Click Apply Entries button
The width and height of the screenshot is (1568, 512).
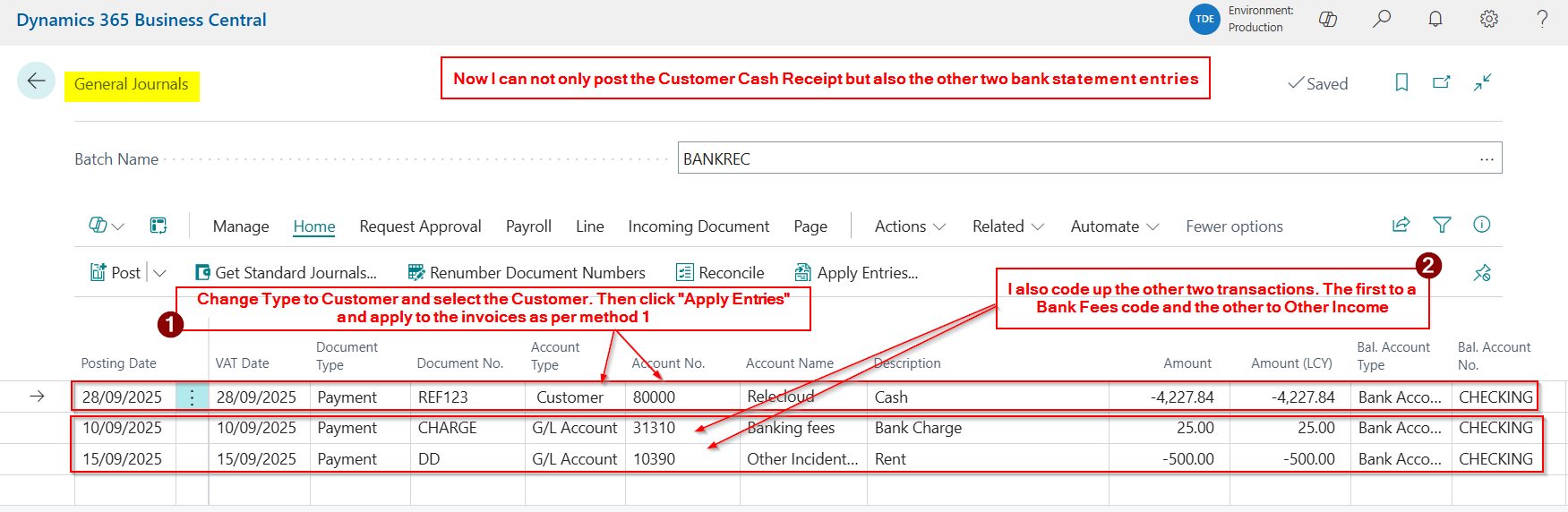(x=856, y=273)
